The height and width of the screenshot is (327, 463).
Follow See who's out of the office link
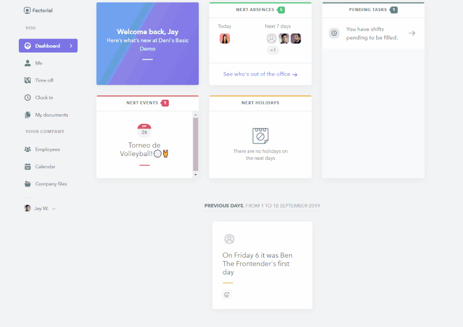pos(260,74)
